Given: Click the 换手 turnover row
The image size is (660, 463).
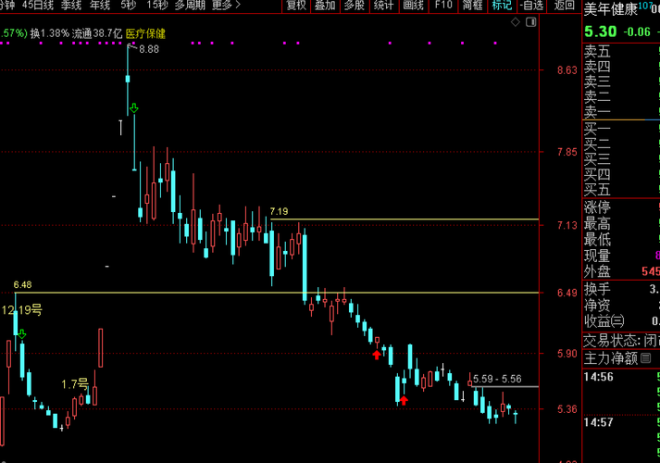Looking at the screenshot, I should coord(621,289).
